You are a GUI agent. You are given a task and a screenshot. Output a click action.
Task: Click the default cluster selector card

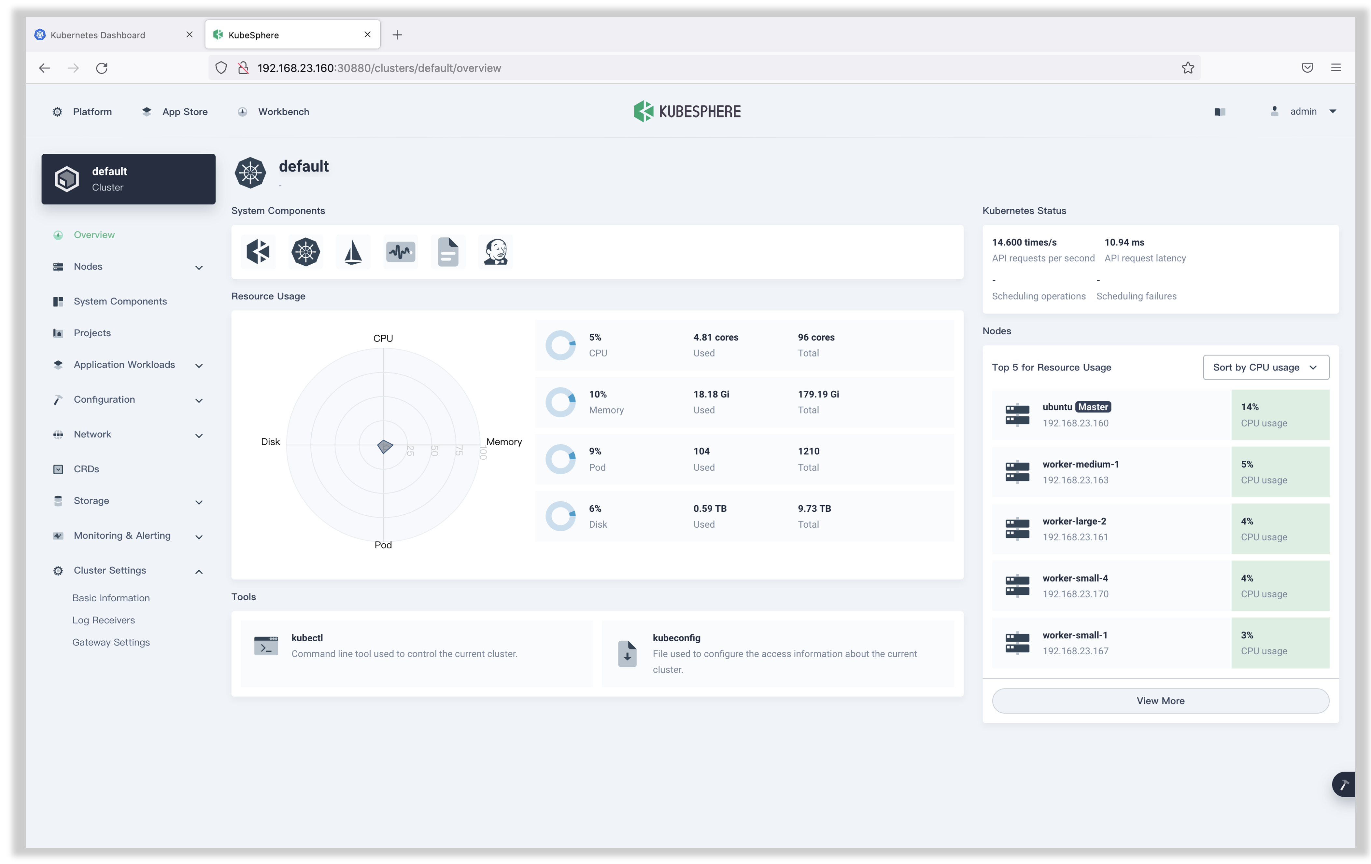(128, 179)
